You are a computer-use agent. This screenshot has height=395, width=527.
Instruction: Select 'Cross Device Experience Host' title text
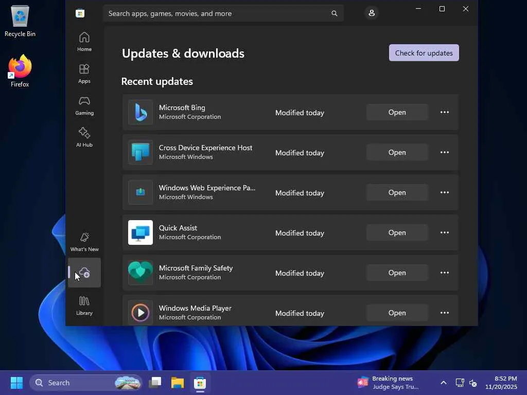click(x=205, y=148)
